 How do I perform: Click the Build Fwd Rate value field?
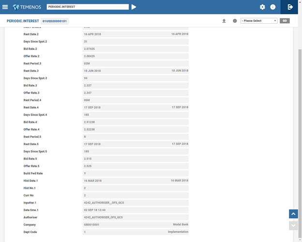pos(136,173)
